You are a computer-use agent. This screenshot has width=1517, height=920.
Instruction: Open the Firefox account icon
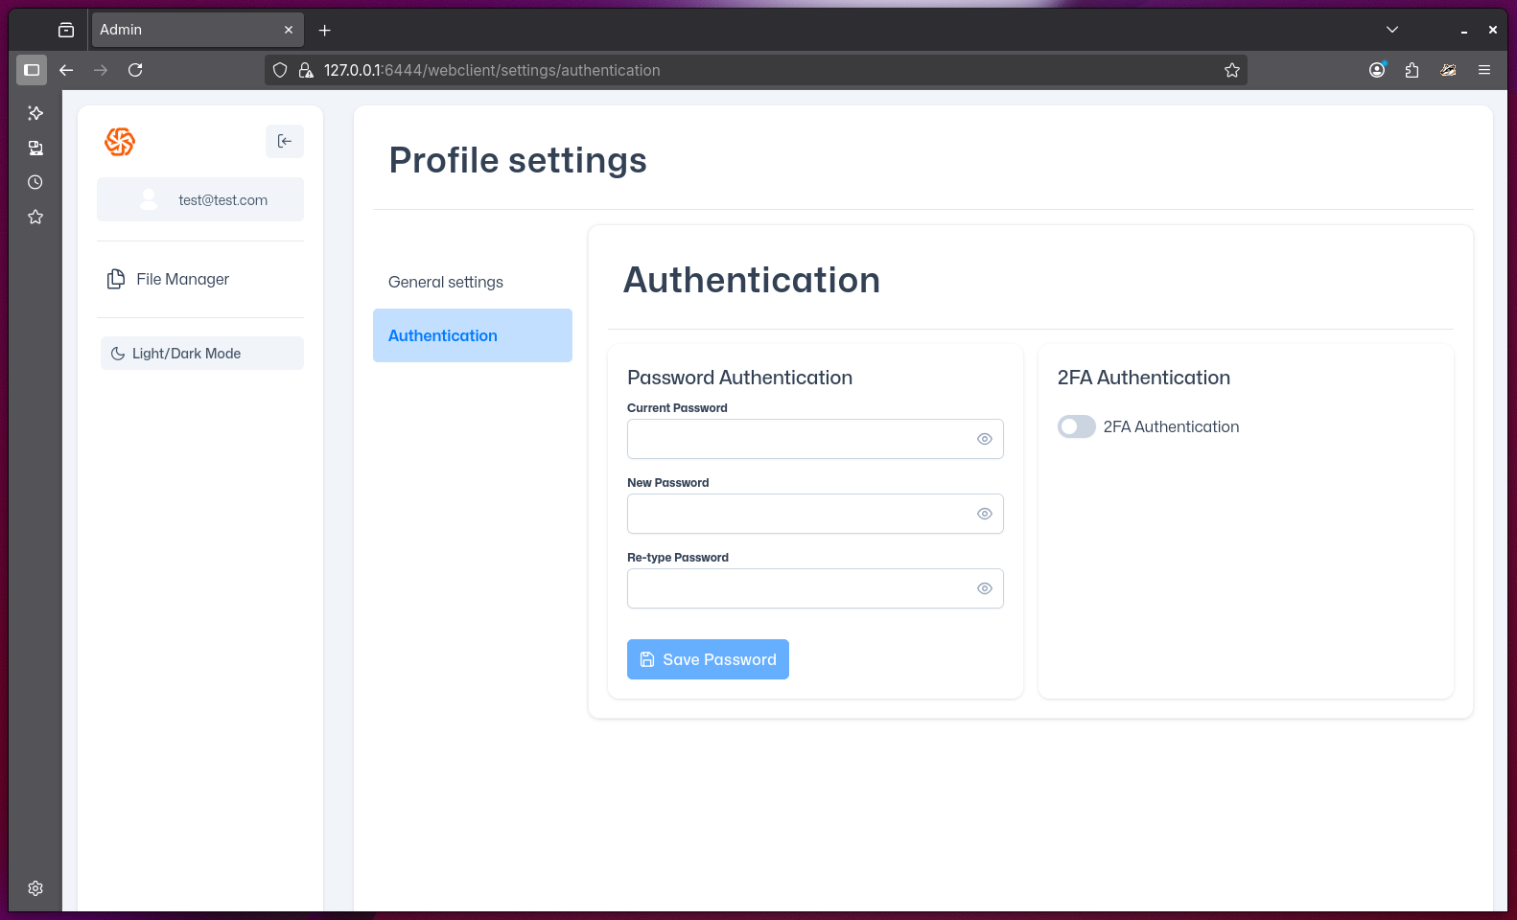coord(1377,70)
